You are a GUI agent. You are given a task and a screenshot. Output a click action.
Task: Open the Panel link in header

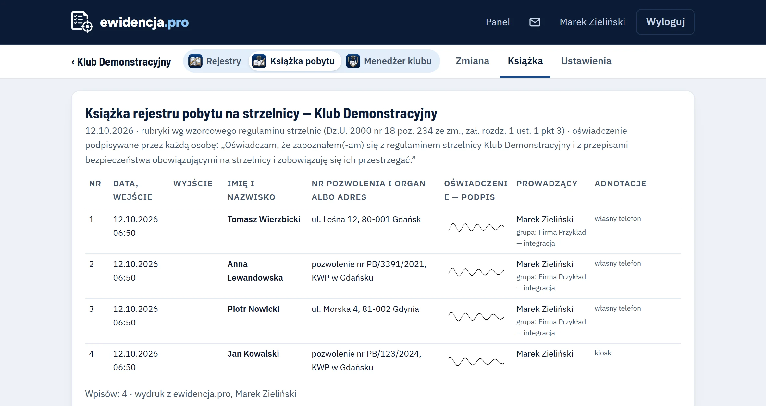click(x=498, y=22)
